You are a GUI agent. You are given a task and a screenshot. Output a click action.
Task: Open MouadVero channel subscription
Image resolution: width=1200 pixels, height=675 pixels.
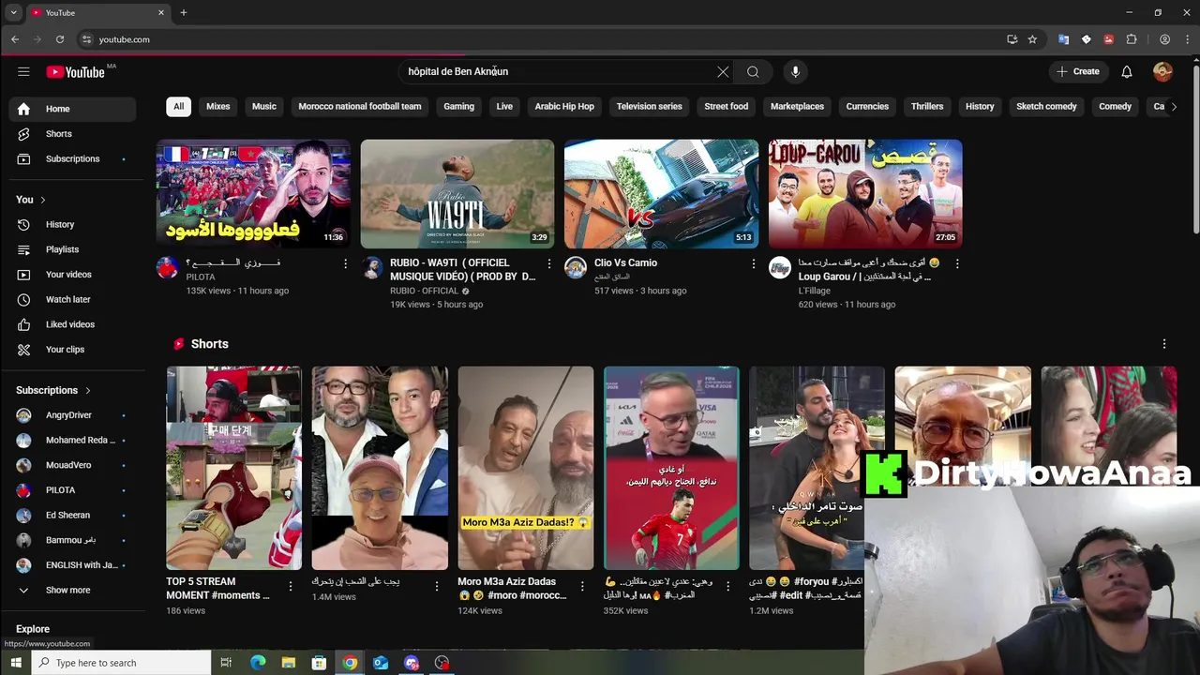[x=73, y=465]
